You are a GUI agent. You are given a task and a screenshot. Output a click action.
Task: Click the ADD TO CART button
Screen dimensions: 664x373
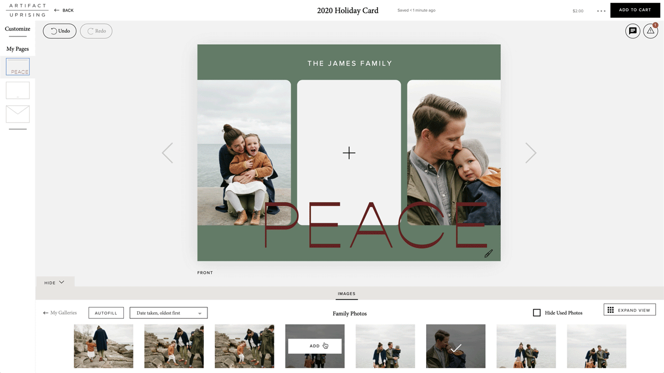pos(635,10)
